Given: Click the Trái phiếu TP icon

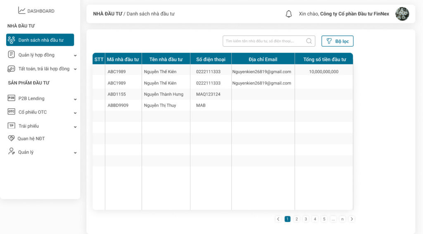Looking at the screenshot, I should point(11,126).
